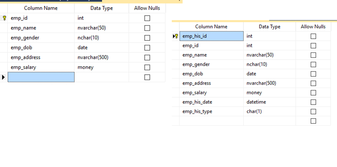Click the empty data type cell below char(1)

pos(269,121)
